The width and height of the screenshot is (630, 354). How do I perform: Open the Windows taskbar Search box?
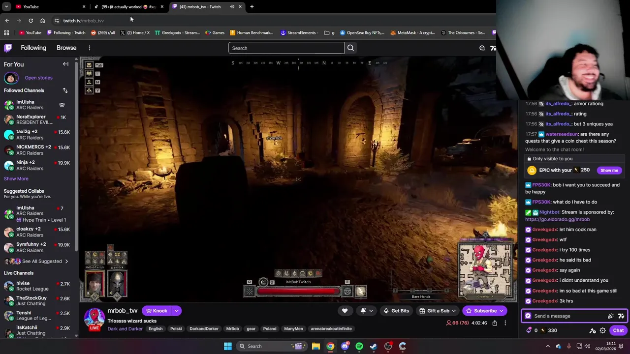(x=271, y=346)
